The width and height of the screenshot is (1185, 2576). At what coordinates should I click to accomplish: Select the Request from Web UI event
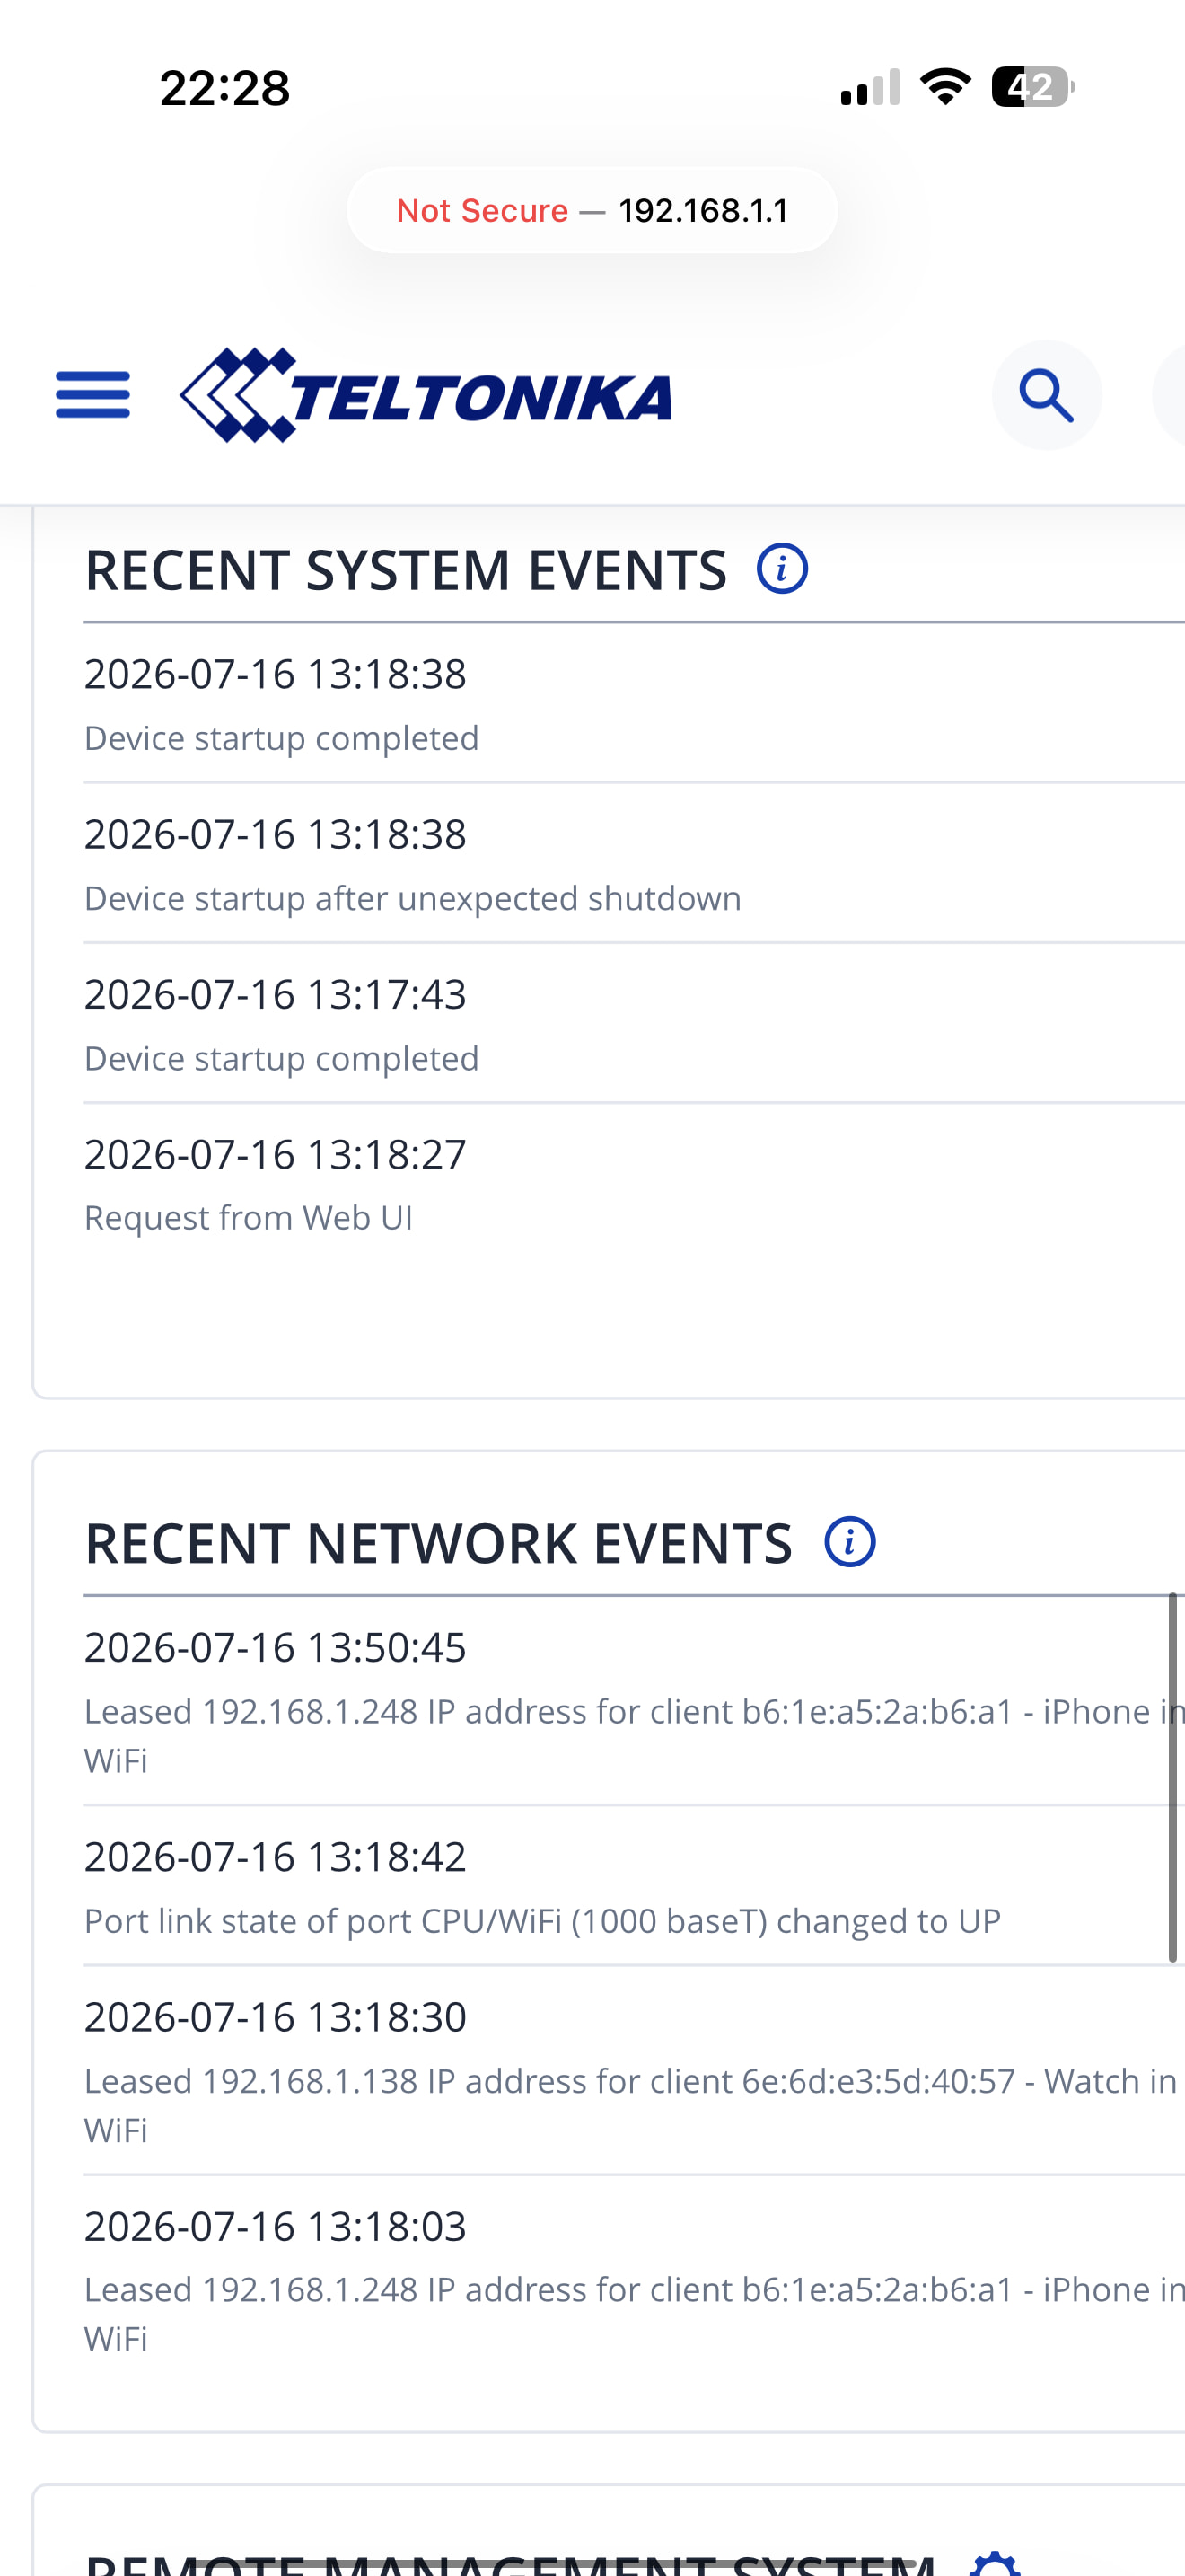(635, 1183)
